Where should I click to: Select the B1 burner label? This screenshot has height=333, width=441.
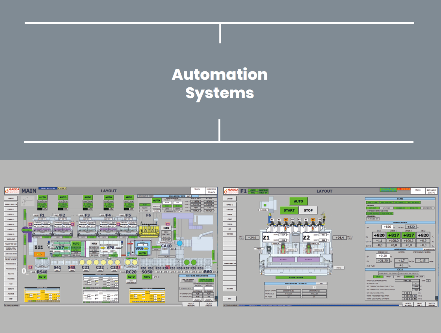[272, 220]
